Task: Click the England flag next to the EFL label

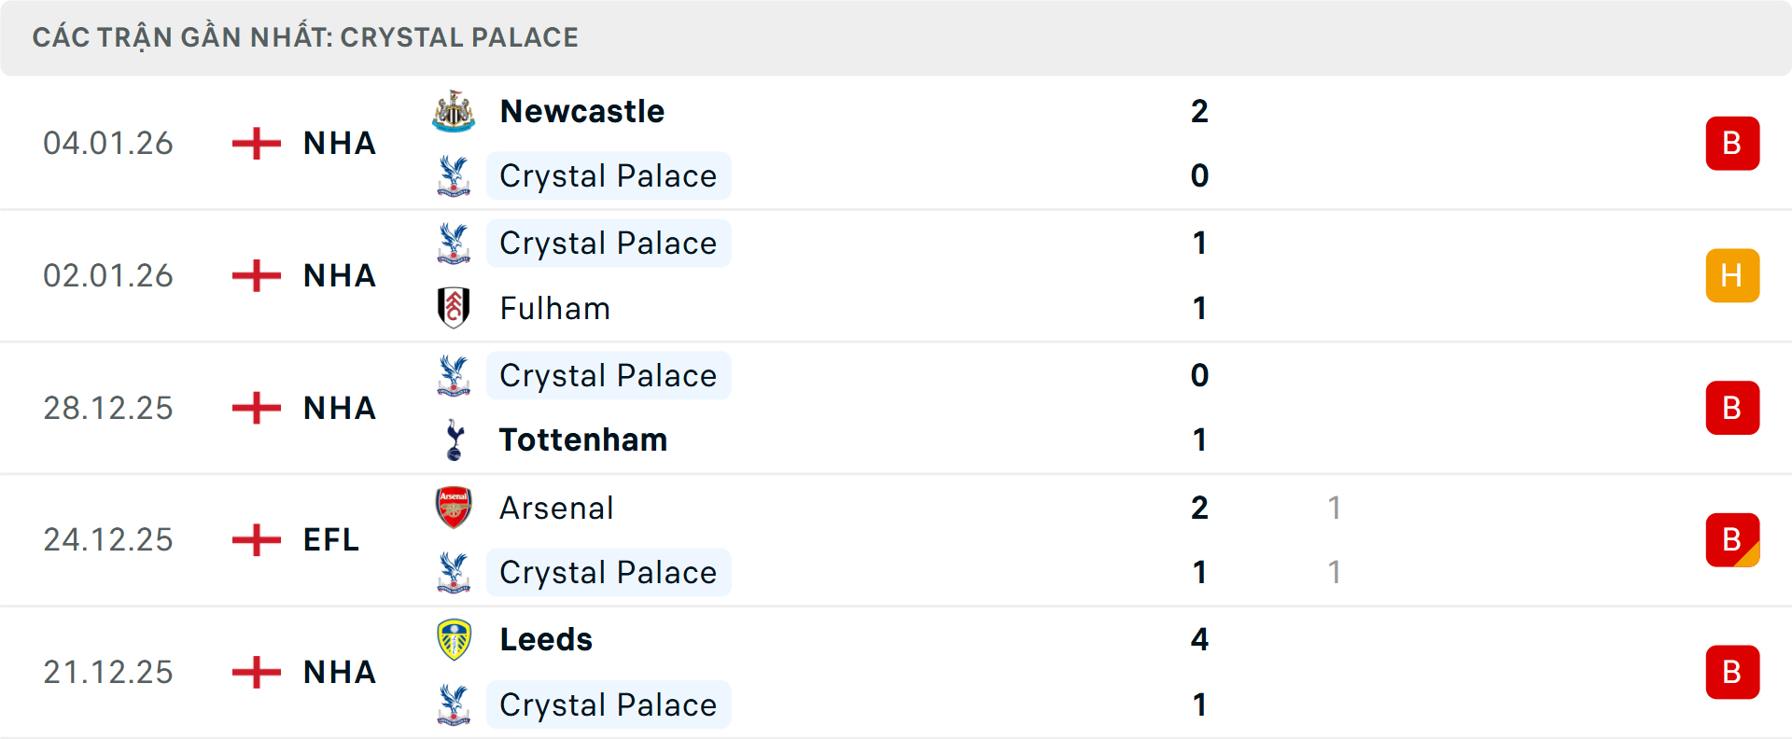Action: tap(255, 539)
